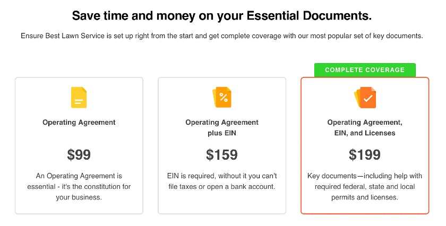This screenshot has width=446, height=226.
Task: Select the $99 Operating Agreement plan card
Action: pyautogui.click(x=79, y=145)
